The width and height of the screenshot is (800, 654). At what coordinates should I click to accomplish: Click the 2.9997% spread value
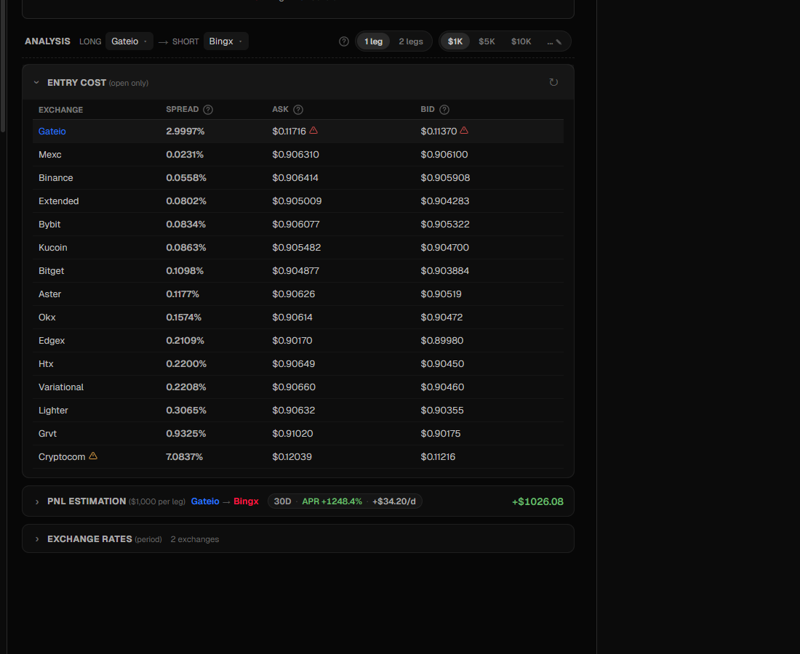click(x=185, y=131)
